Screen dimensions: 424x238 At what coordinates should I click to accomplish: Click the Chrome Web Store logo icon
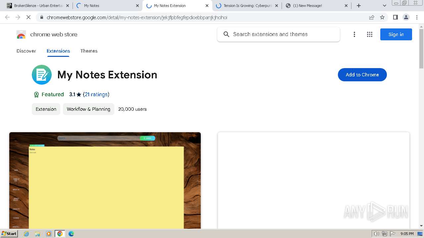21,34
